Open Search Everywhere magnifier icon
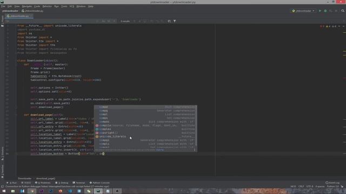The width and height of the screenshot is (346, 194). (x=343, y=11)
